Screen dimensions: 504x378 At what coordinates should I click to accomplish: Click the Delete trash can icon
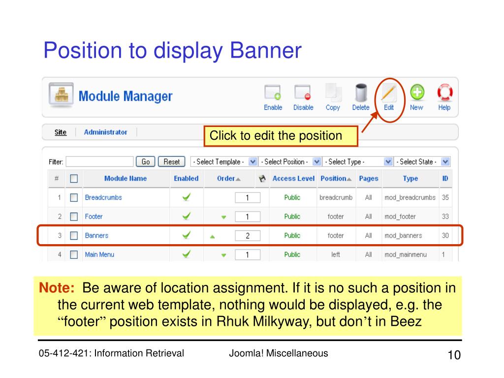point(361,93)
